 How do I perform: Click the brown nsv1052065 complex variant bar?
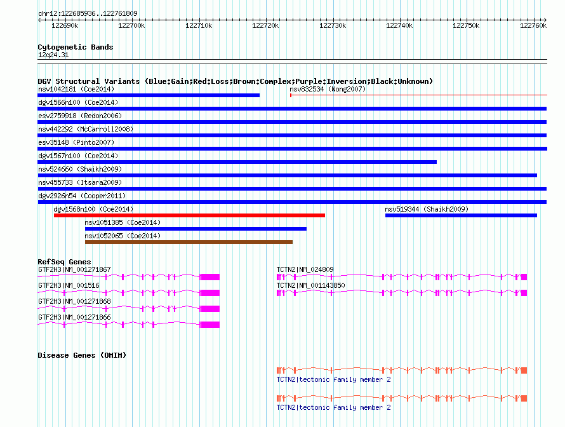point(189,242)
